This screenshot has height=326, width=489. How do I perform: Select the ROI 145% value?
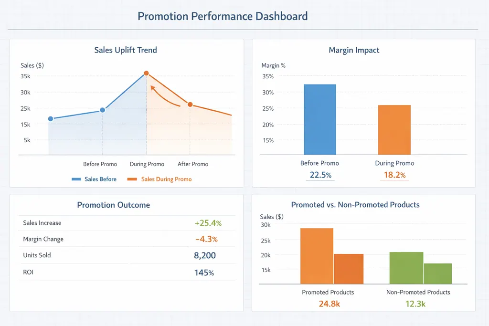point(204,273)
